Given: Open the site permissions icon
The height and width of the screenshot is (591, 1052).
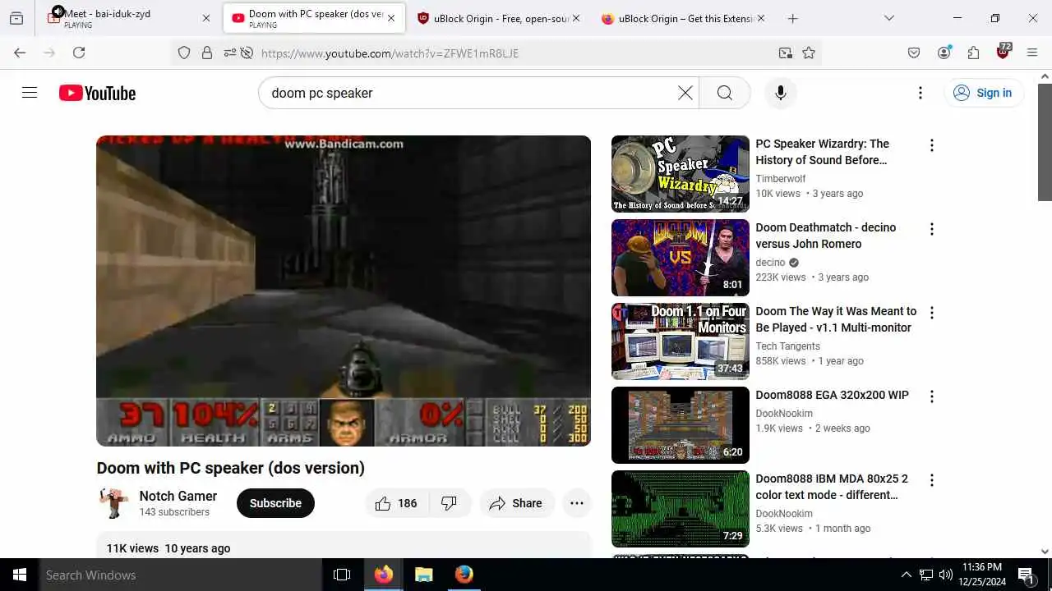Looking at the screenshot, I should coord(229,53).
